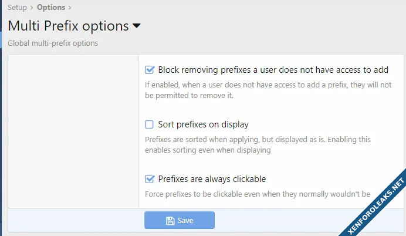Open the Multi Prefix options dropdown arrow

click(x=137, y=26)
